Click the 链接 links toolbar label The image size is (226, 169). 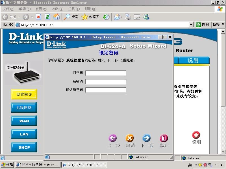pos(216,25)
